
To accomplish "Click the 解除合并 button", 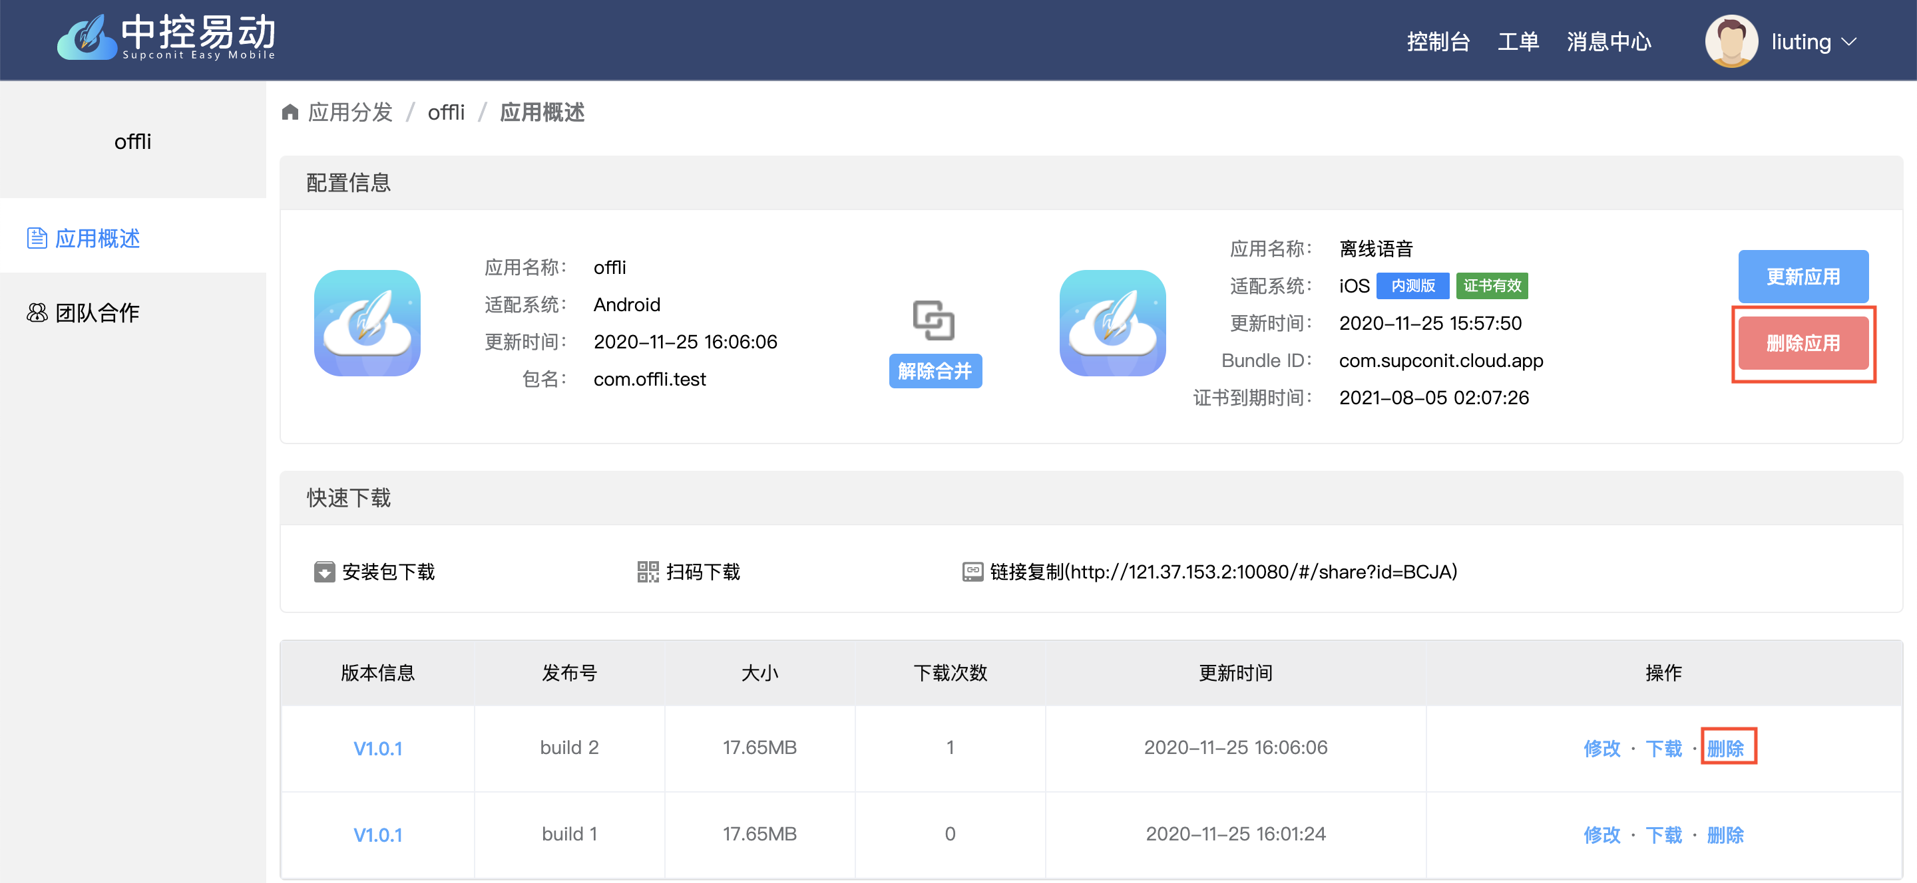I will [935, 371].
